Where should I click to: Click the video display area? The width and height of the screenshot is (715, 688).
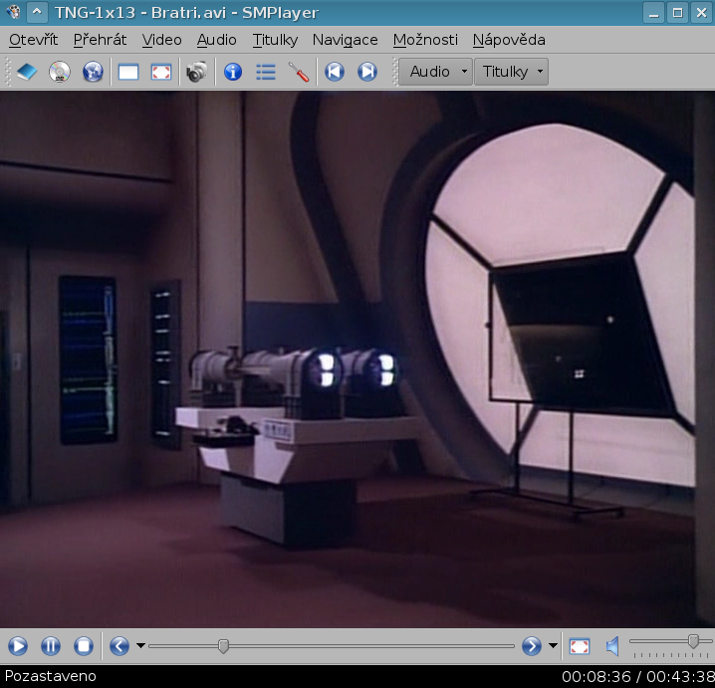click(x=357, y=359)
